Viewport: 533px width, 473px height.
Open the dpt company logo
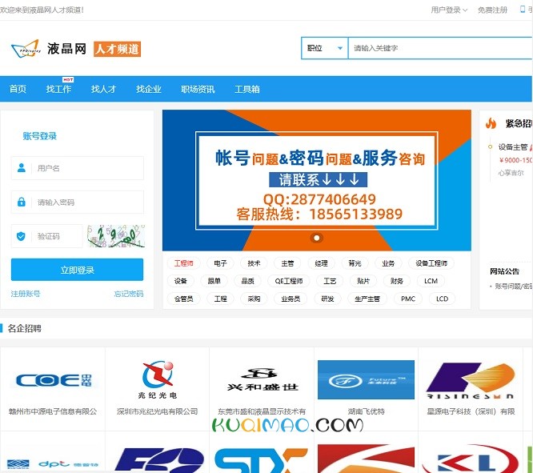pos(53,463)
